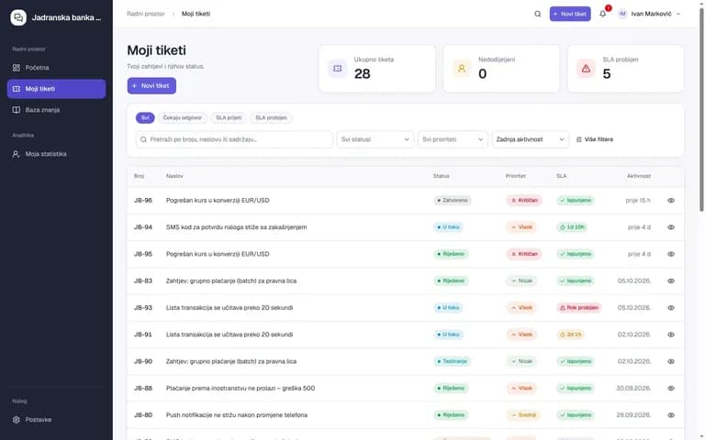View ticket JB-90 via eye icon
This screenshot has width=705, height=440.
coord(671,361)
